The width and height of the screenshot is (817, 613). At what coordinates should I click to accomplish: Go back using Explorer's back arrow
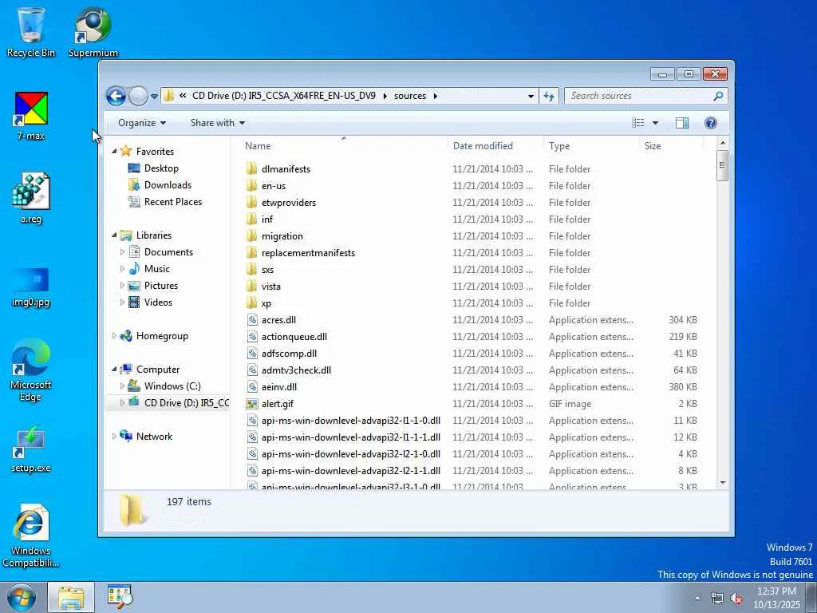(x=116, y=96)
